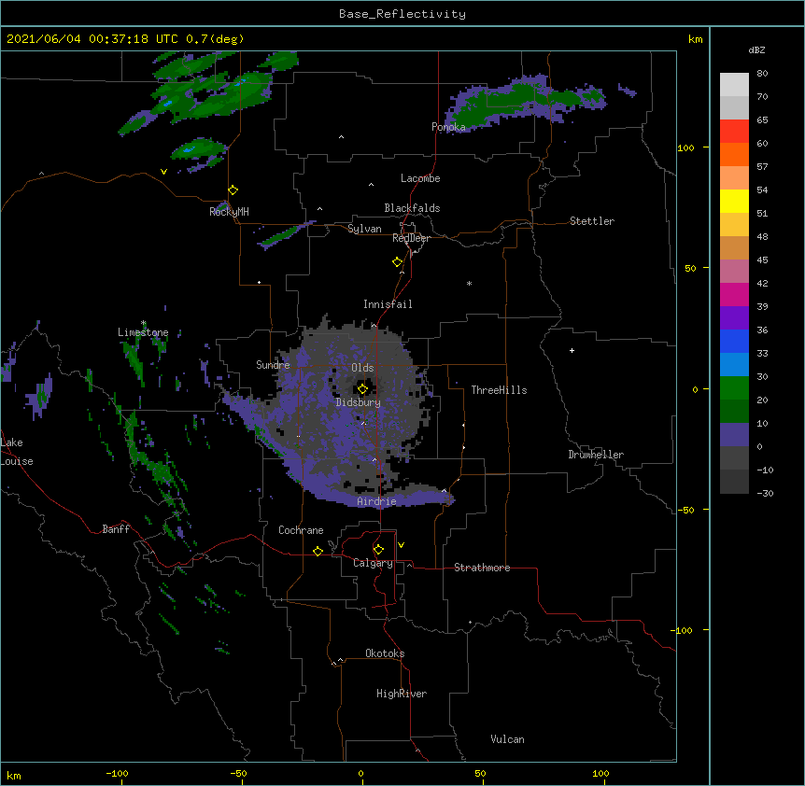Click the white plus marker north of Drumheller

tap(572, 350)
